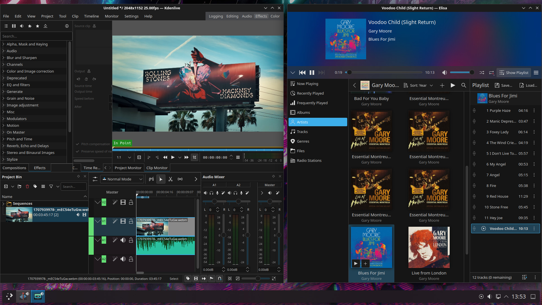Click Show Playlist button in Elisa

click(x=514, y=73)
